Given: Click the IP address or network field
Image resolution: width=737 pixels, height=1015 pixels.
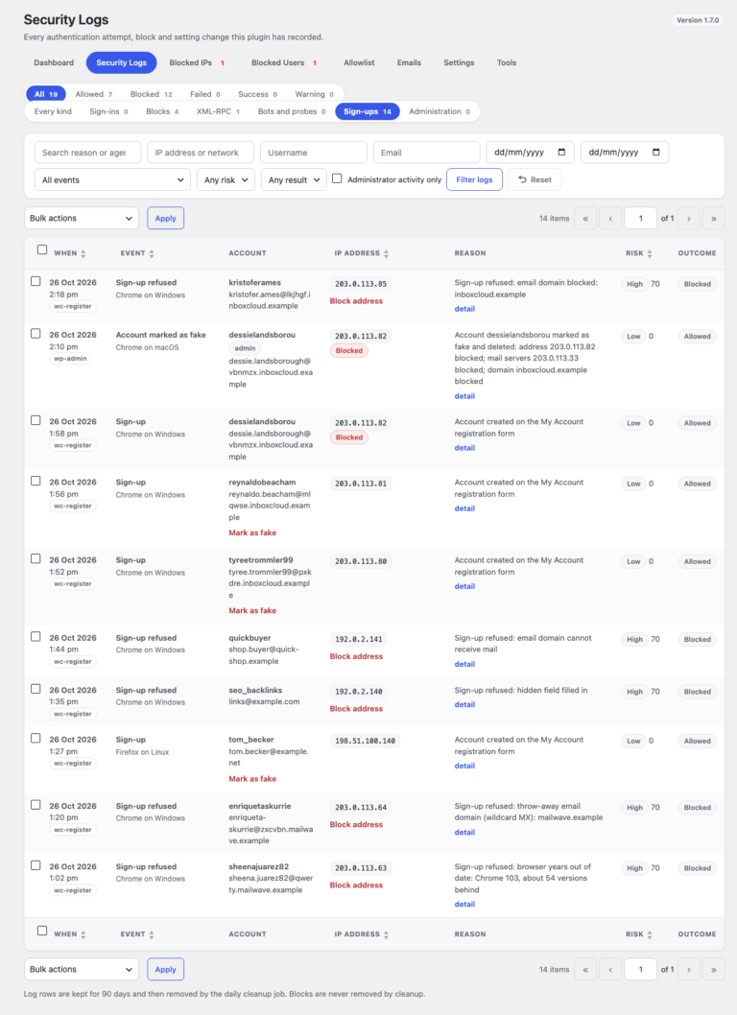Looking at the screenshot, I should [201, 153].
